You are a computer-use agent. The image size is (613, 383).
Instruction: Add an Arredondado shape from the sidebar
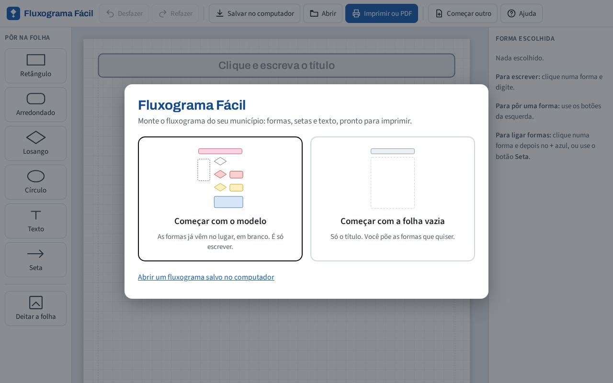pos(36,104)
